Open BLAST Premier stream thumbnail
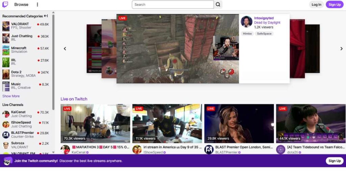Viewport: 346px width, 173px height. click(x=239, y=124)
